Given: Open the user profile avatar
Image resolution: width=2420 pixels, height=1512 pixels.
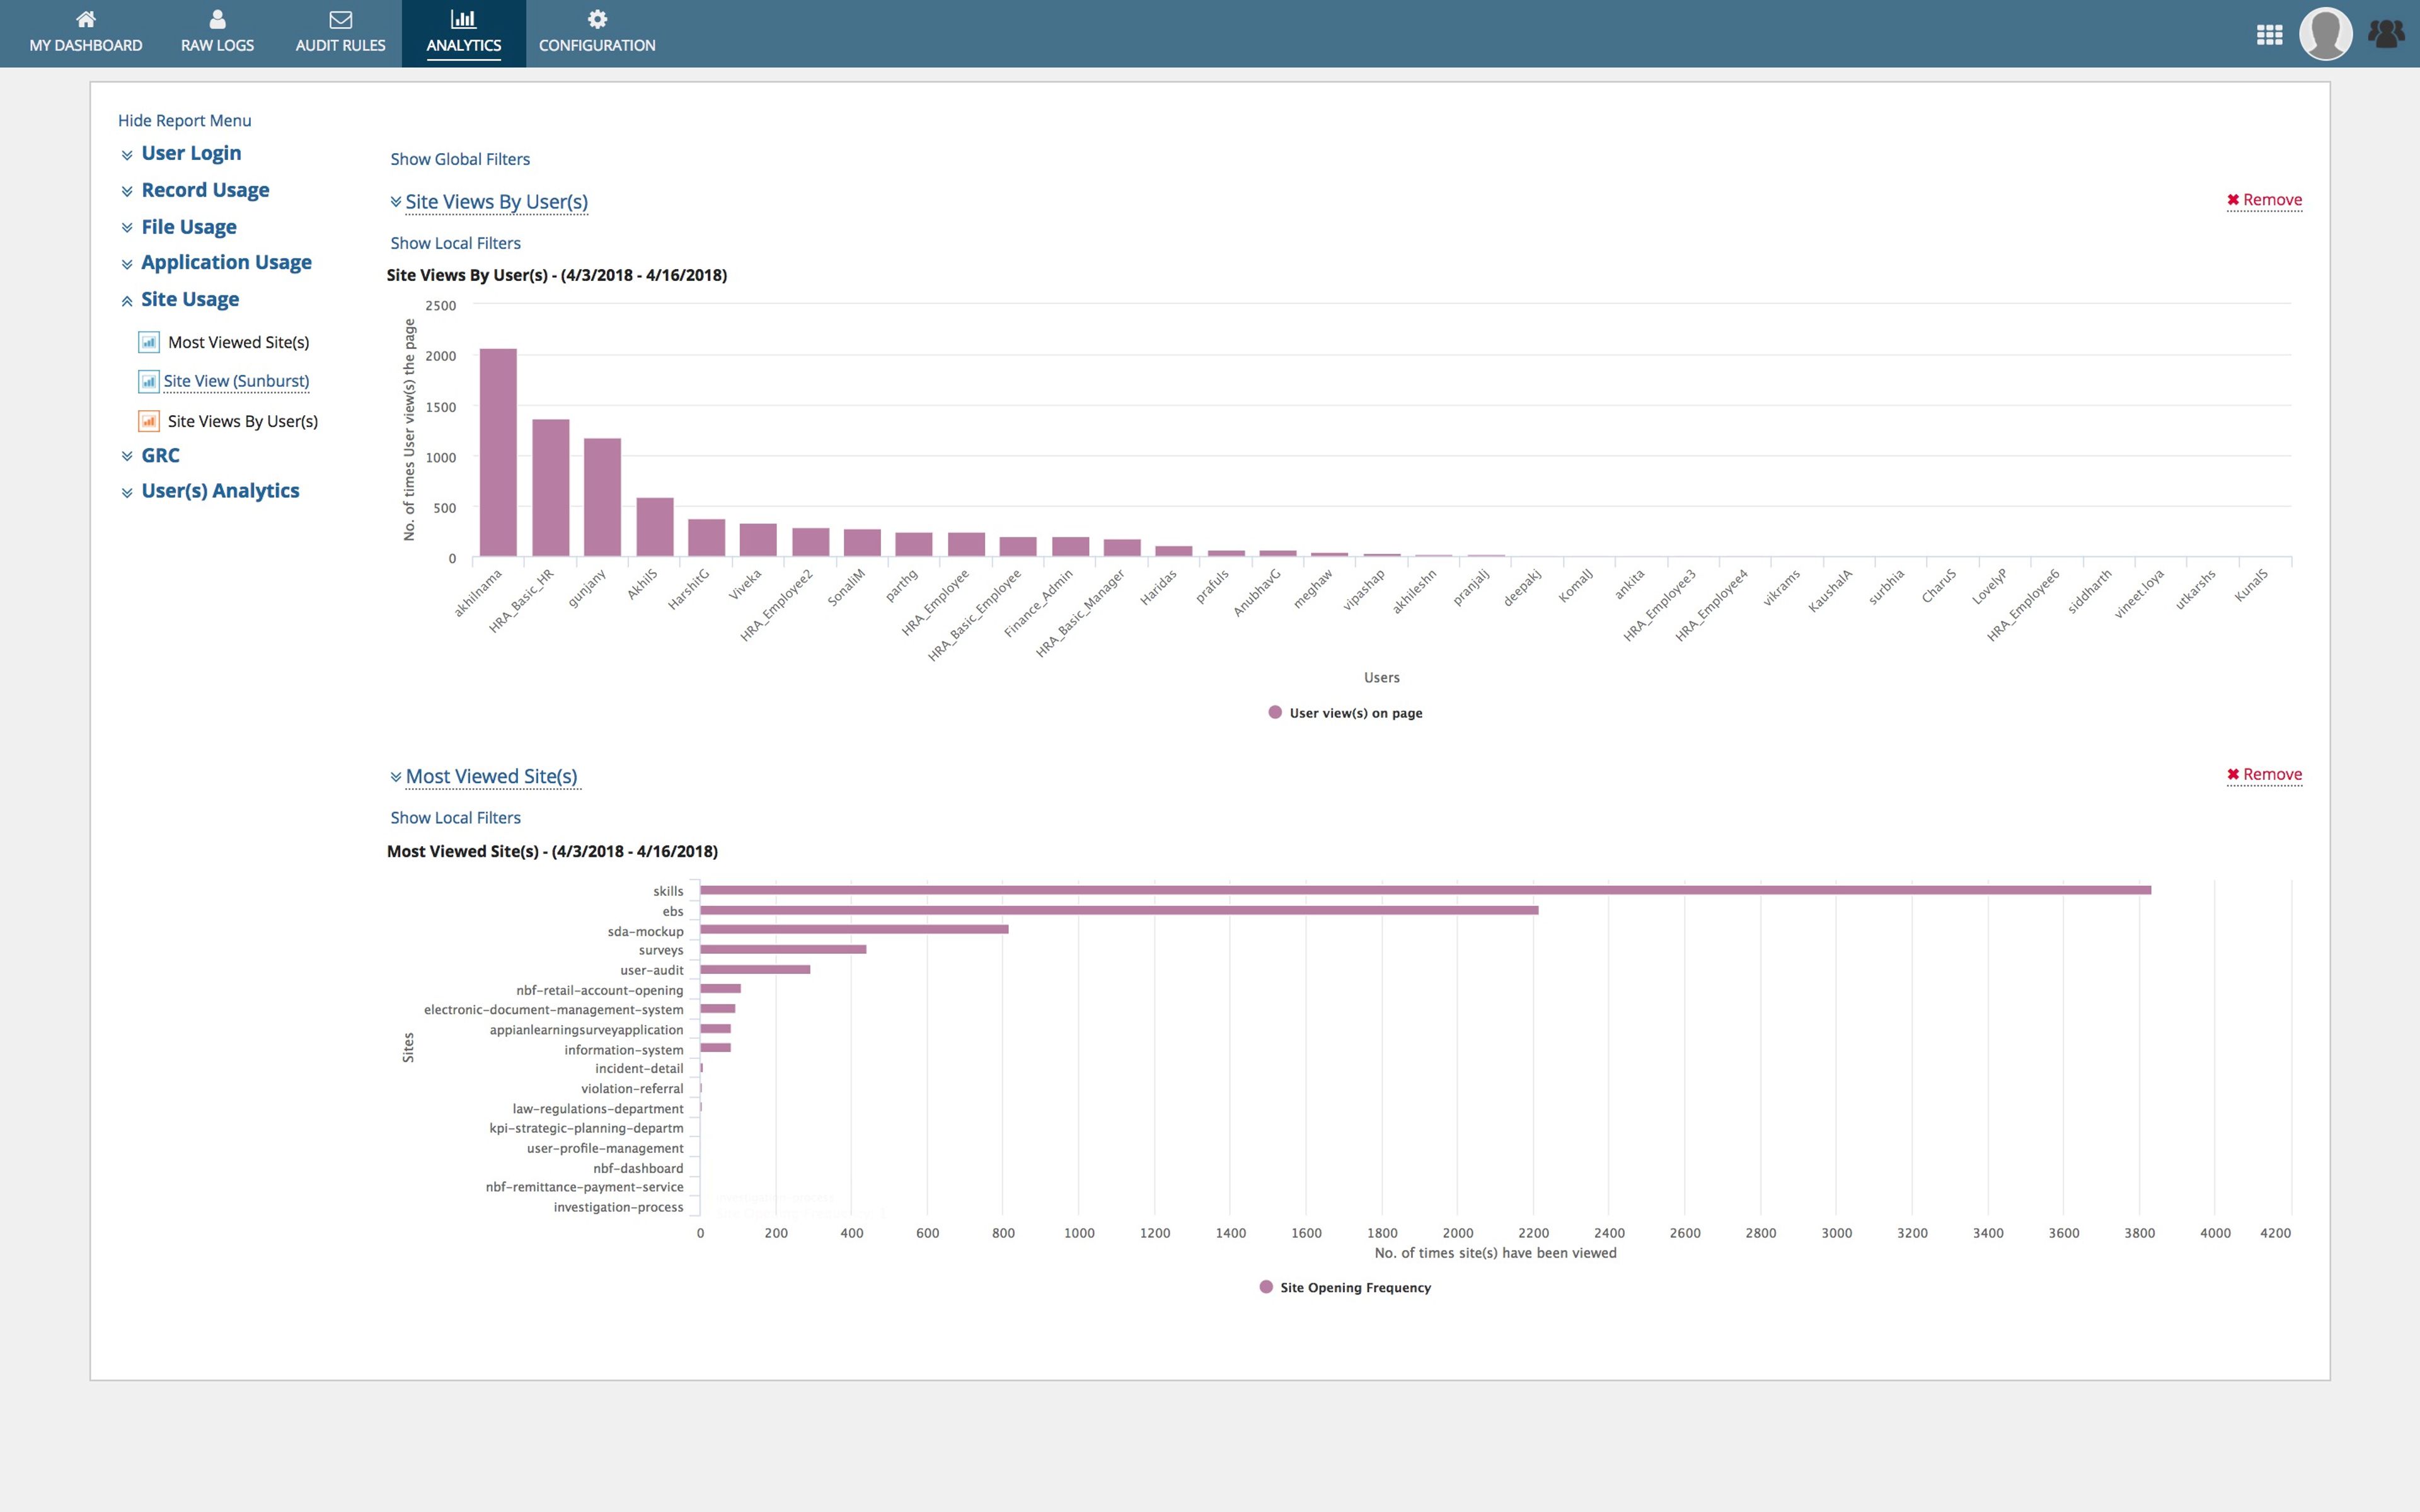Looking at the screenshot, I should pos(2325,34).
